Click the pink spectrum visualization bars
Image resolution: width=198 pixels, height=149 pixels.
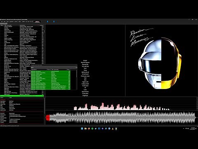122,106
